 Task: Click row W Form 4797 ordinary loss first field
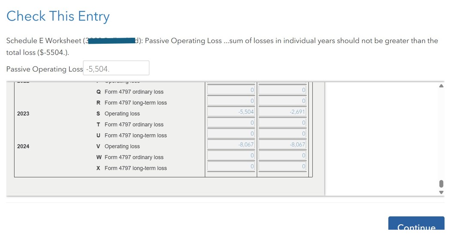[x=231, y=156]
